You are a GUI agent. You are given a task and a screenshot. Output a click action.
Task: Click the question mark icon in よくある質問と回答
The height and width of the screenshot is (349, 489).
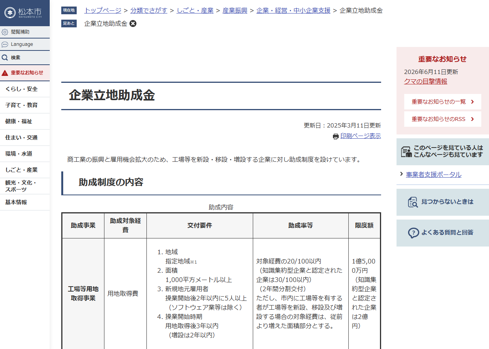pyautogui.click(x=413, y=233)
